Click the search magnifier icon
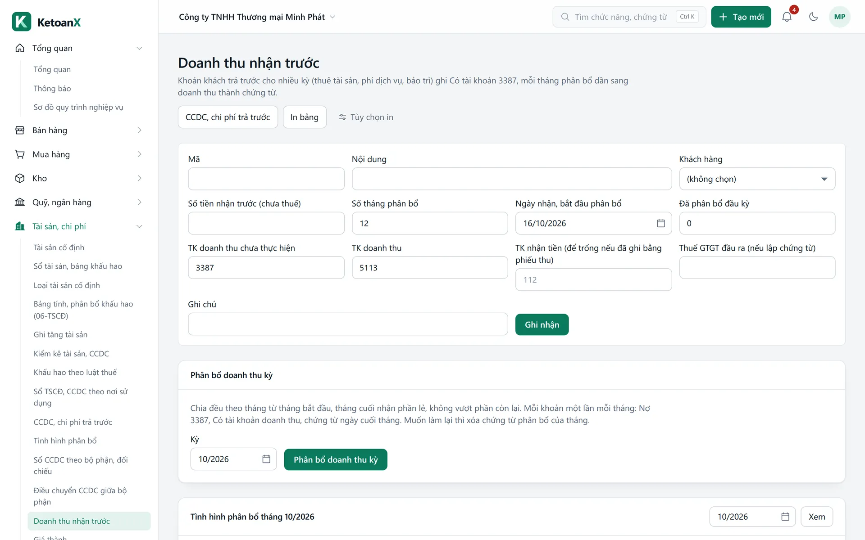Image resolution: width=865 pixels, height=540 pixels. [x=565, y=17]
